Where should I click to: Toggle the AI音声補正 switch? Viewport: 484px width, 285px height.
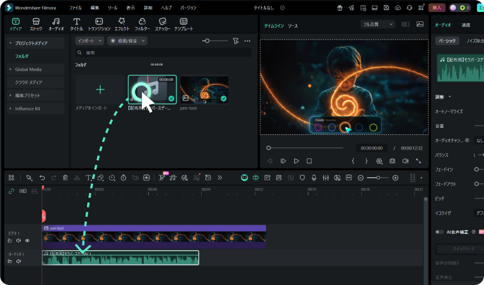point(440,232)
